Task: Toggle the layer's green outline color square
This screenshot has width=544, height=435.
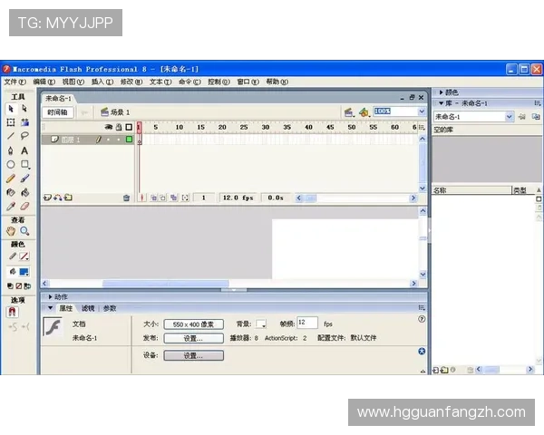Action: coord(129,139)
